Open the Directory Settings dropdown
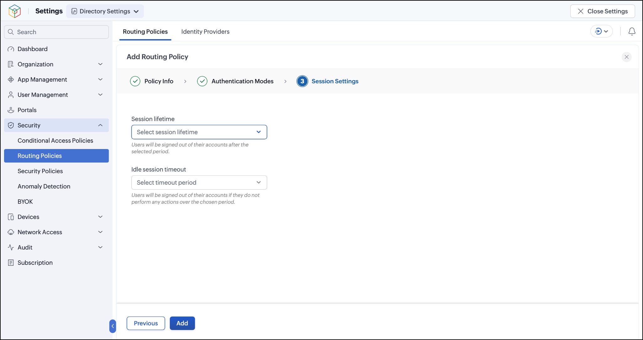 click(x=105, y=11)
